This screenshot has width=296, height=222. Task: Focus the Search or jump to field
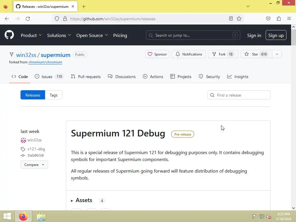pos(193,35)
